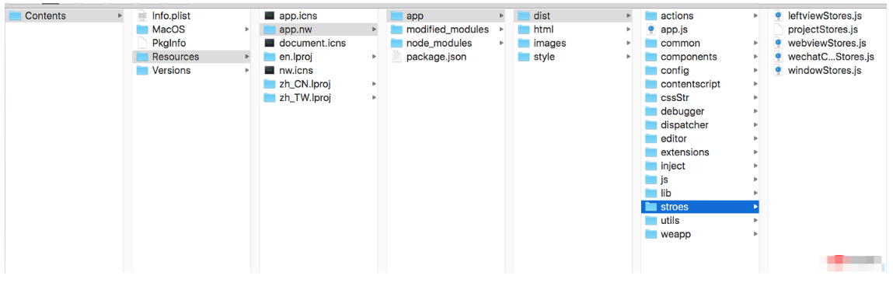Expand the style folder arrow
The width and height of the screenshot is (893, 283).
point(629,57)
